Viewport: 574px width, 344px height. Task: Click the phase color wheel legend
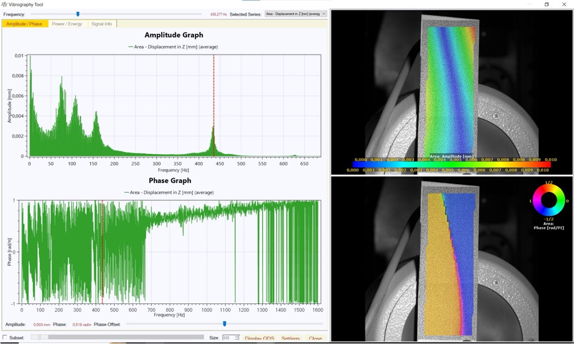coord(549,200)
